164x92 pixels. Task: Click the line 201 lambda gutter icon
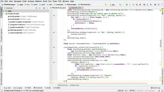(54, 47)
